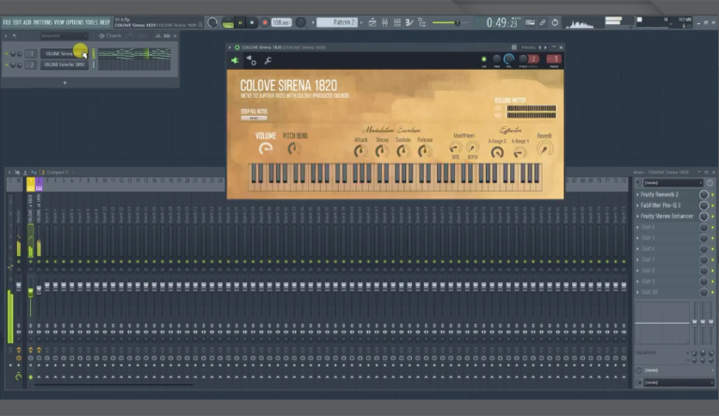Click the circular-arrow icon next to the link icon
This screenshot has width=719, height=416.
point(555,22)
